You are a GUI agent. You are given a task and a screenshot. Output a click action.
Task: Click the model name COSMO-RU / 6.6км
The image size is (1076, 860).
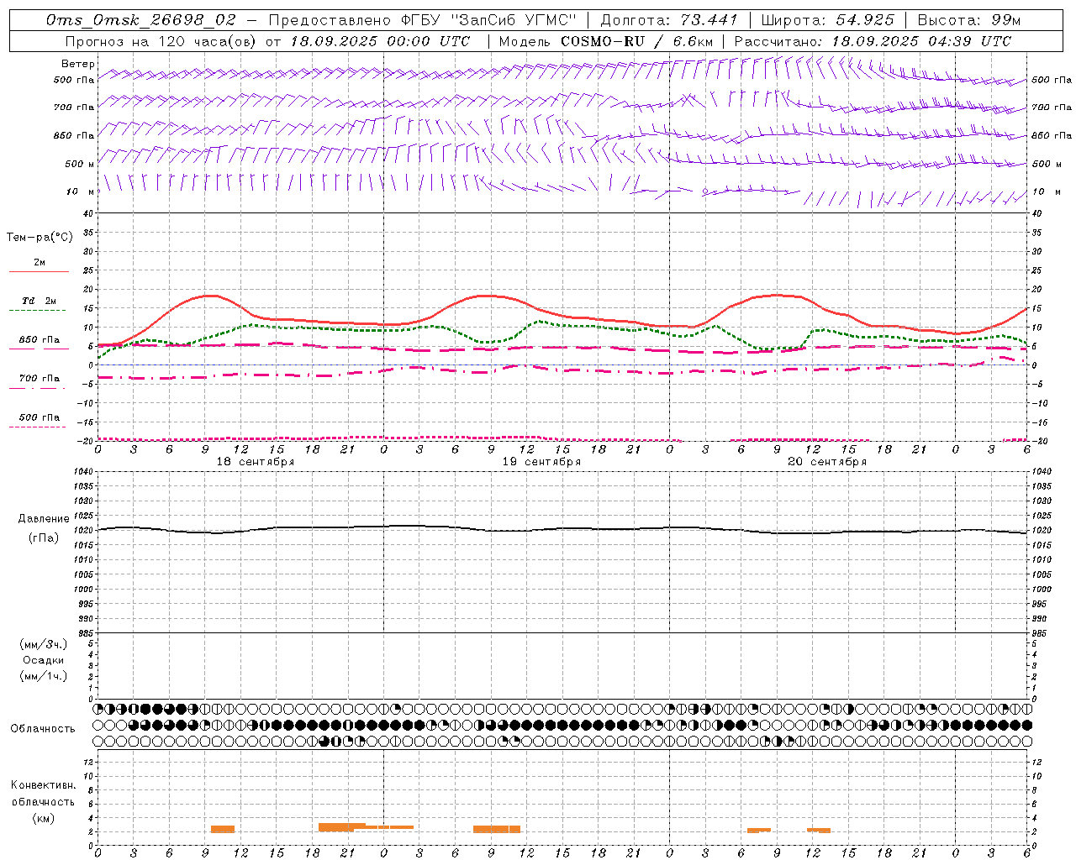636,41
